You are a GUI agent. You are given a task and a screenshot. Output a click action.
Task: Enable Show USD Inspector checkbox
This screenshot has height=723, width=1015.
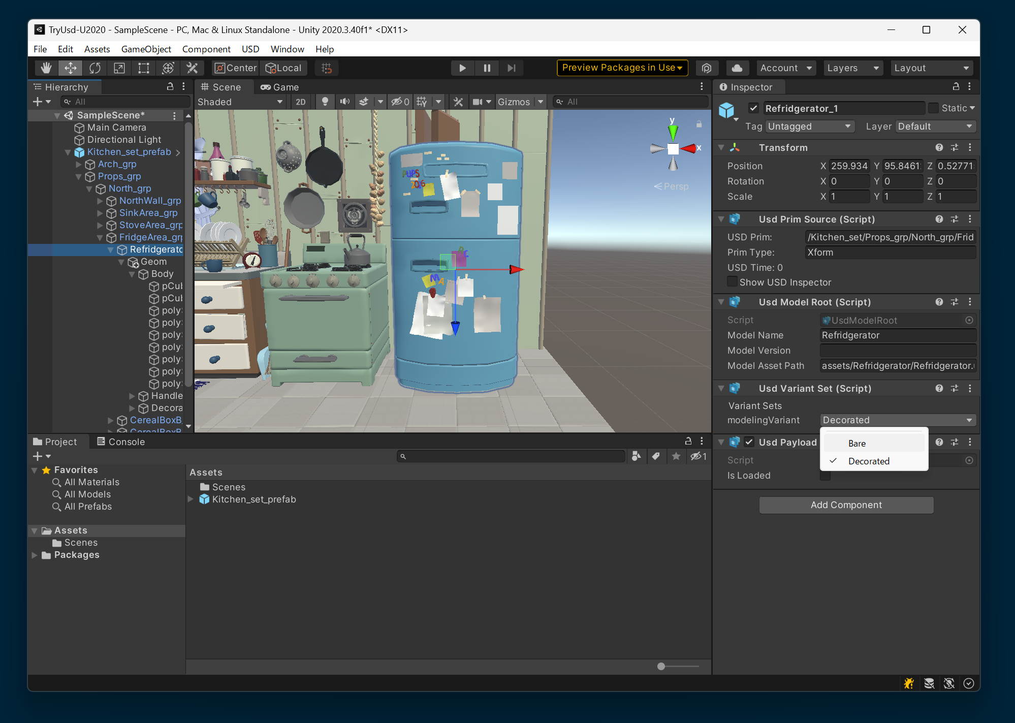click(732, 281)
